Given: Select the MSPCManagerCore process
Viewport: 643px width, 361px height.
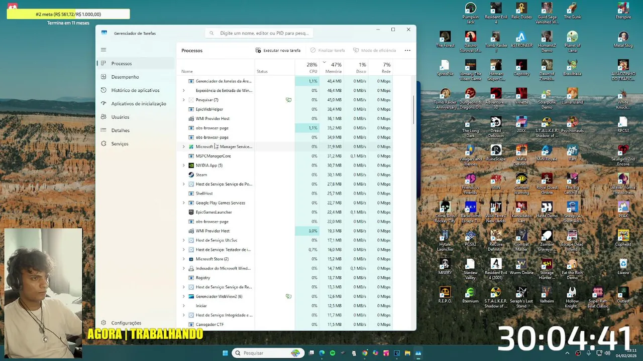Looking at the screenshot, I should [x=285, y=156].
